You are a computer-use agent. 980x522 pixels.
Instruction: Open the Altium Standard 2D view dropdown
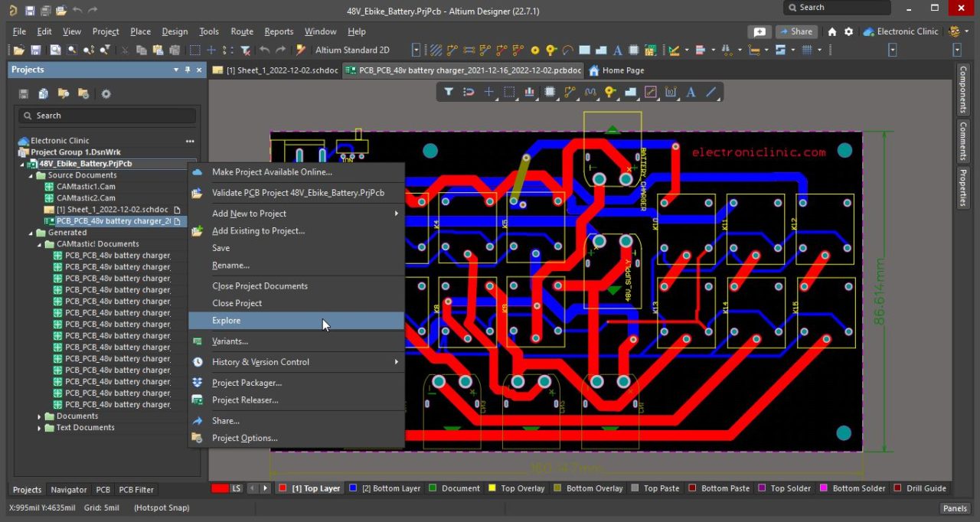click(x=416, y=50)
